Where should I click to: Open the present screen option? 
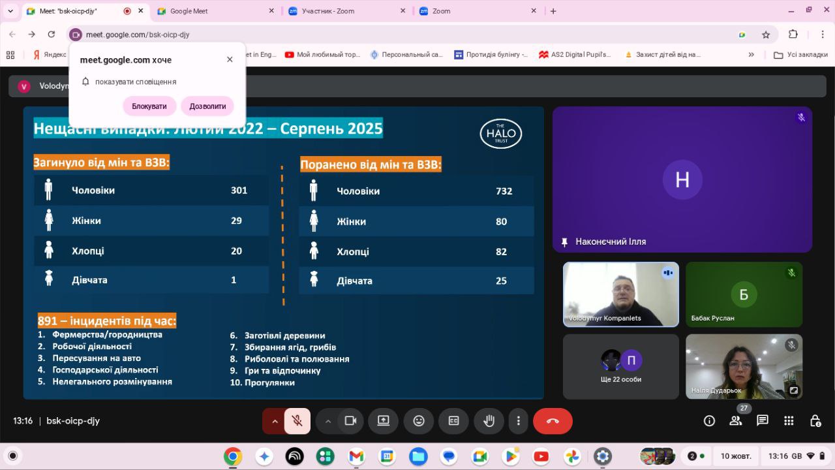coord(383,421)
